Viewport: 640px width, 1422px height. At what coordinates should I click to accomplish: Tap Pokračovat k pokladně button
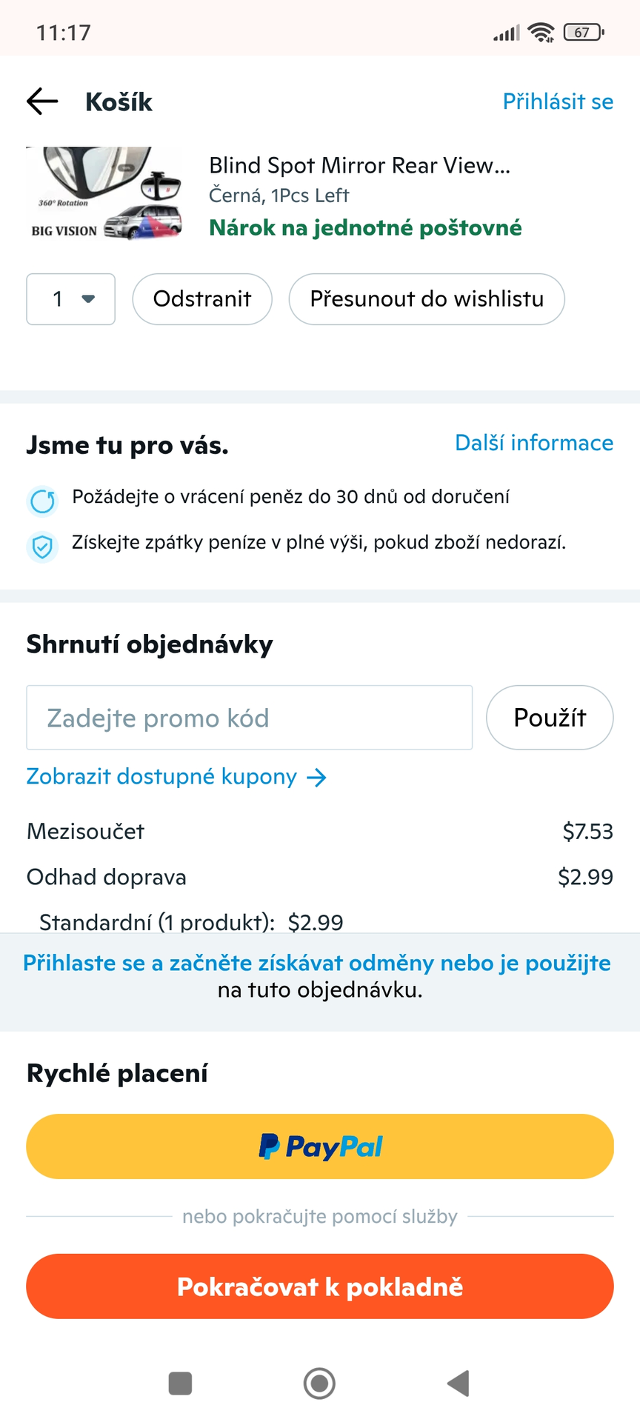pyautogui.click(x=320, y=1286)
